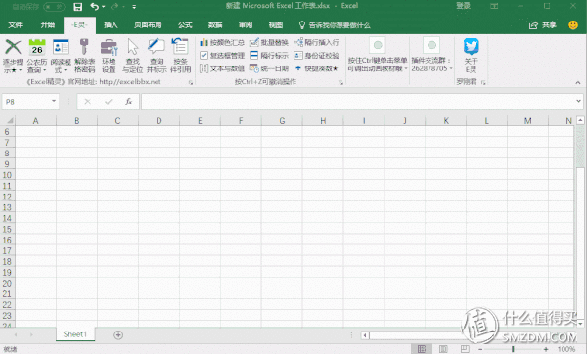Click the Tell Me search box
The height and width of the screenshot is (354, 587).
[x=335, y=25]
